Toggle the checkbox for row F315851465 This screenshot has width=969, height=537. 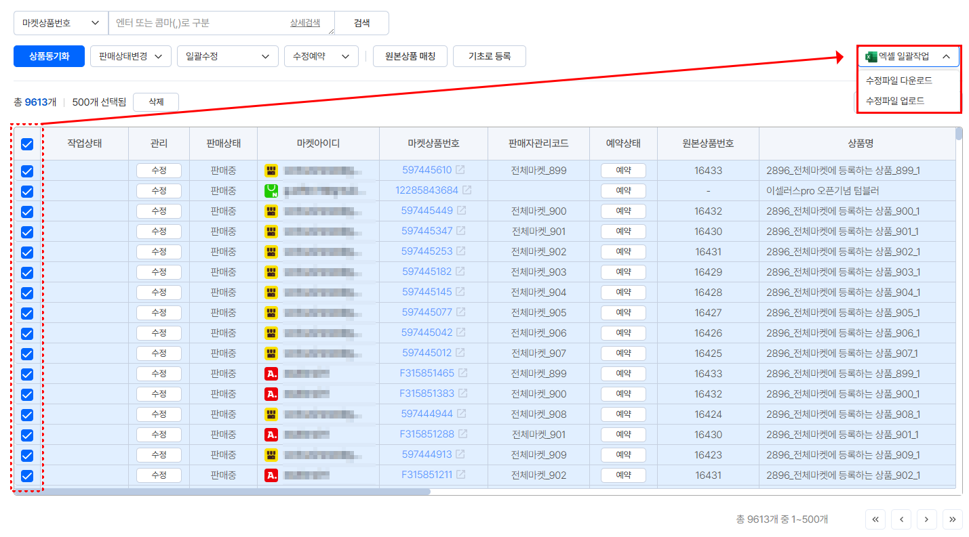27,374
